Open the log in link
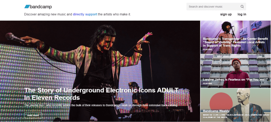Viewport: 271px width, 122px height. (242, 14)
